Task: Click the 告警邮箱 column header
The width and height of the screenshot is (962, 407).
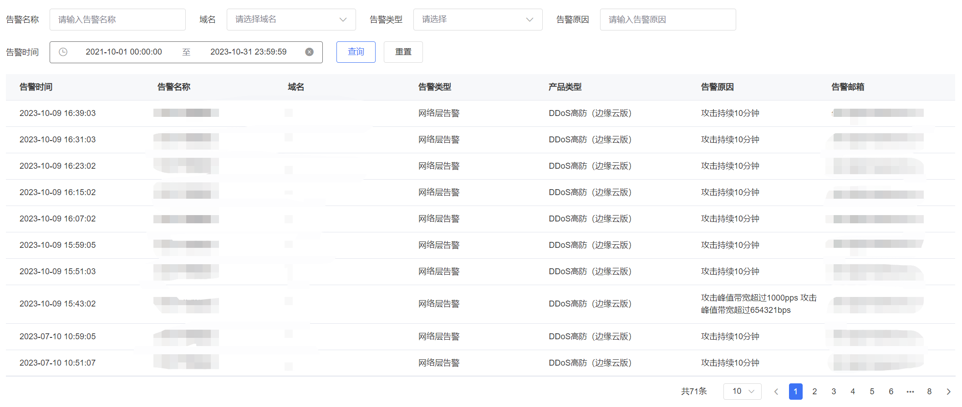Action: coord(848,87)
